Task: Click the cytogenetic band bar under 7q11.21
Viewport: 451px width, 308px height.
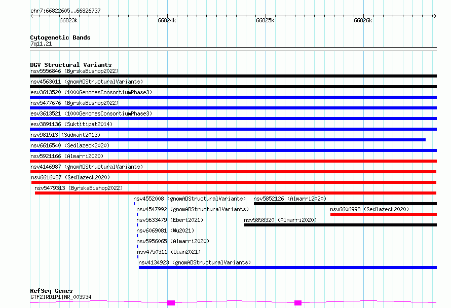Action: point(233,49)
